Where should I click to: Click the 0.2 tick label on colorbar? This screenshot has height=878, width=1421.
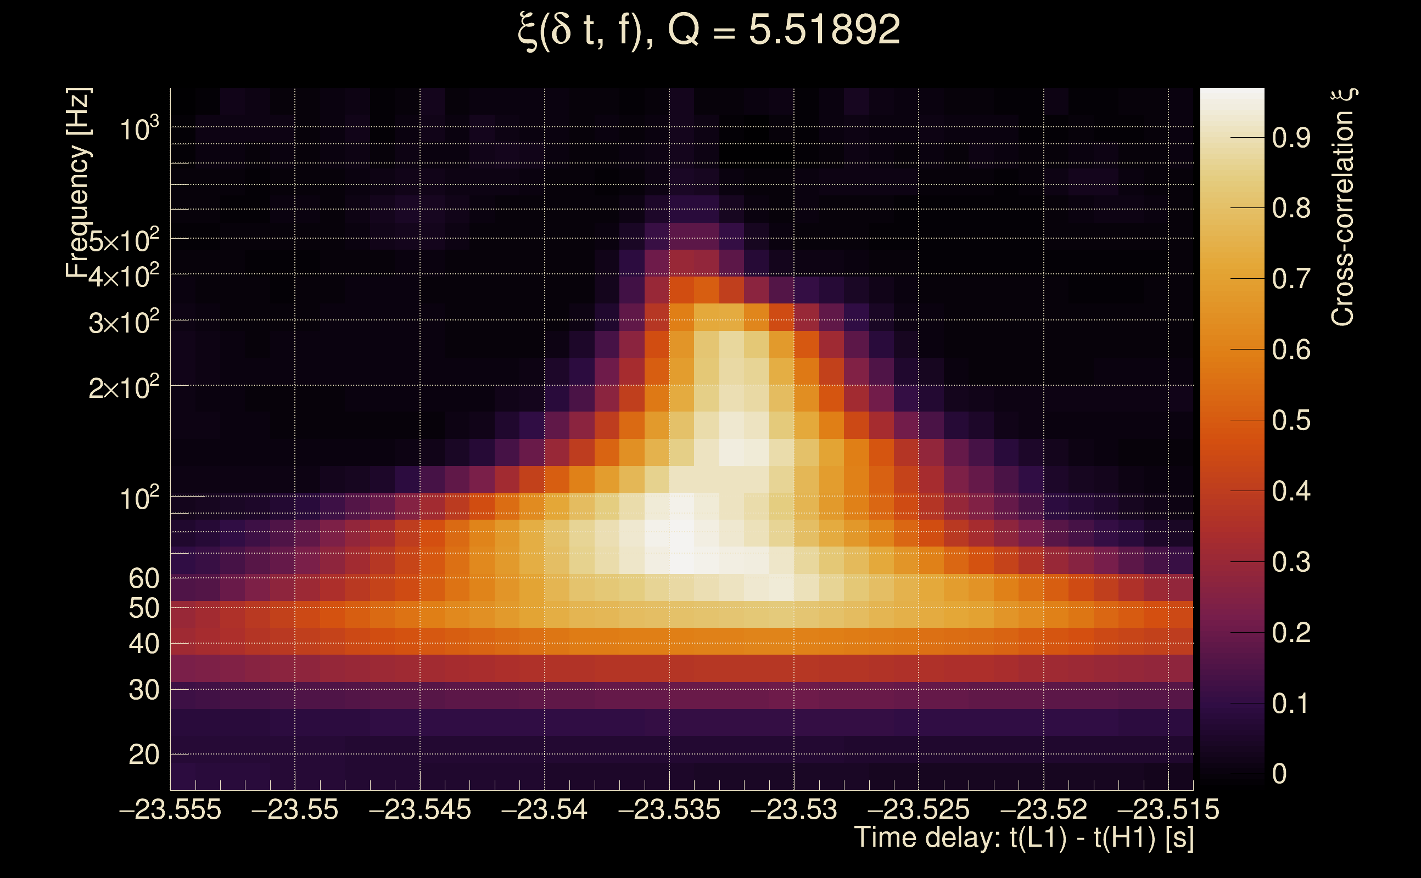click(1291, 633)
